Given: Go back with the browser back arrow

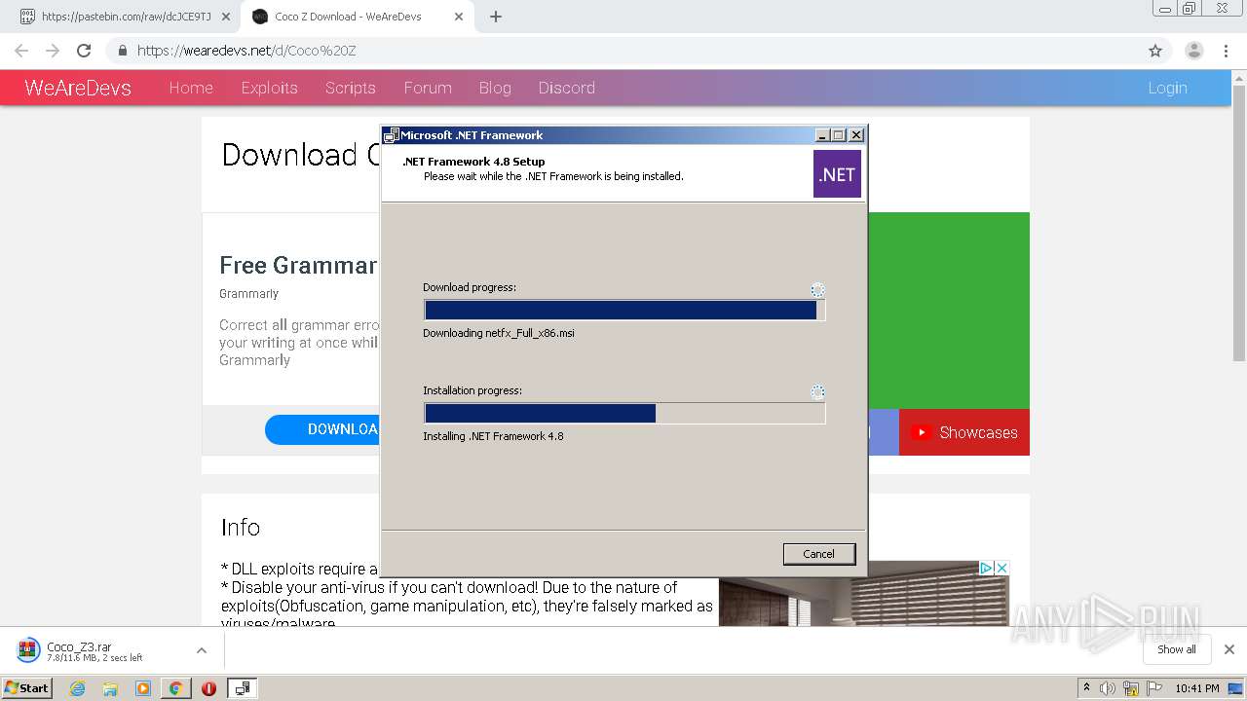Looking at the screenshot, I should 21,51.
